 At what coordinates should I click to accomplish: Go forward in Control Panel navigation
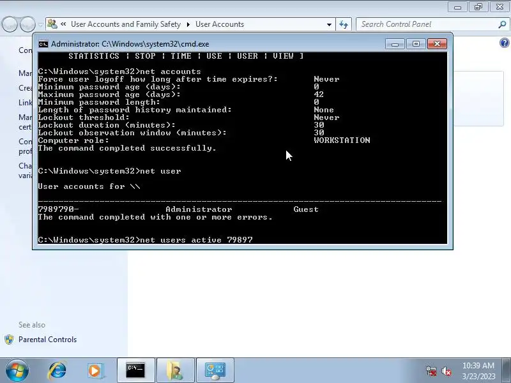pos(27,24)
